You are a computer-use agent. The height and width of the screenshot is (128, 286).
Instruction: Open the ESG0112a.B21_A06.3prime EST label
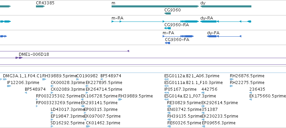point(192,76)
